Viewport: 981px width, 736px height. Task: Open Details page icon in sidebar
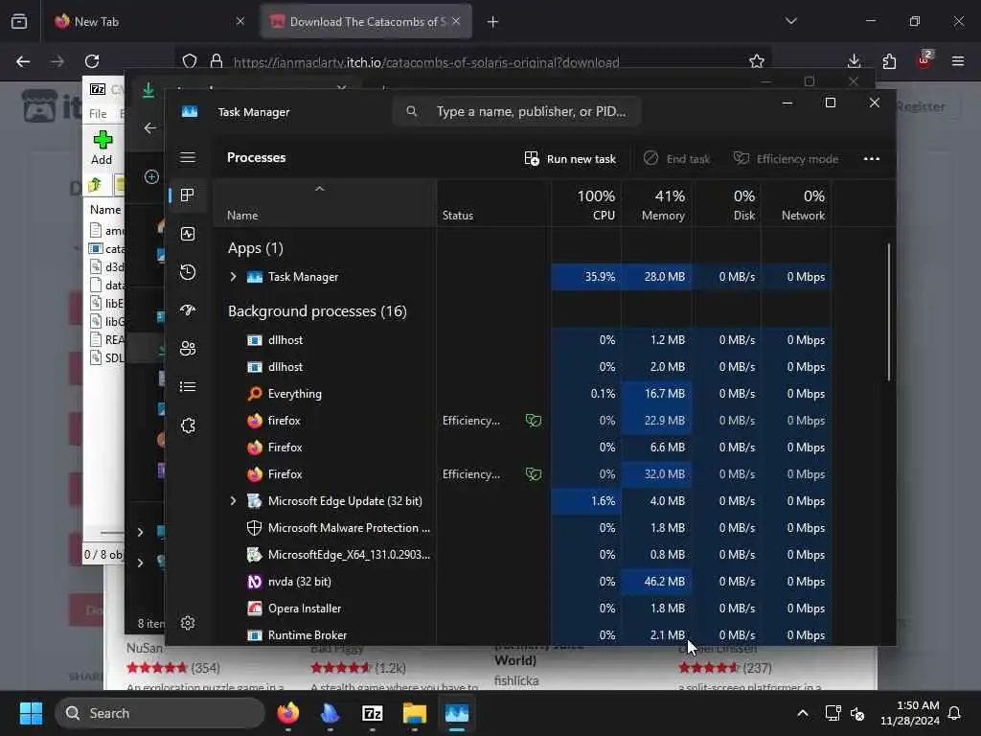click(188, 387)
